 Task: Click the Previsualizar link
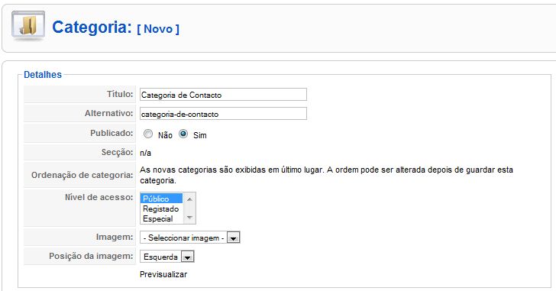(x=163, y=274)
